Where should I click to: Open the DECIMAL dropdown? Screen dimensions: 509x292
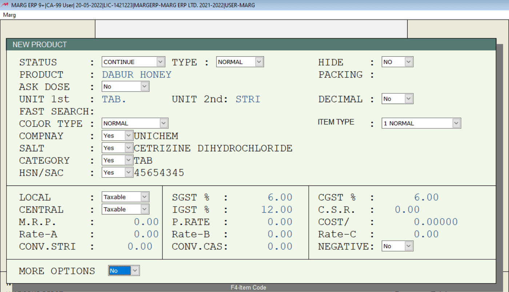397,99
